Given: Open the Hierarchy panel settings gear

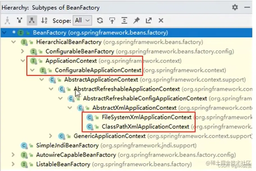Looking at the screenshot, I should click(235, 7).
